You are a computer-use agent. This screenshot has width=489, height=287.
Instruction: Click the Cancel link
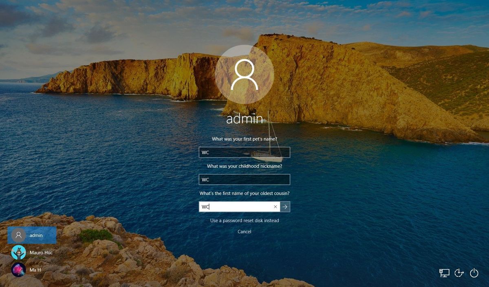pos(244,231)
